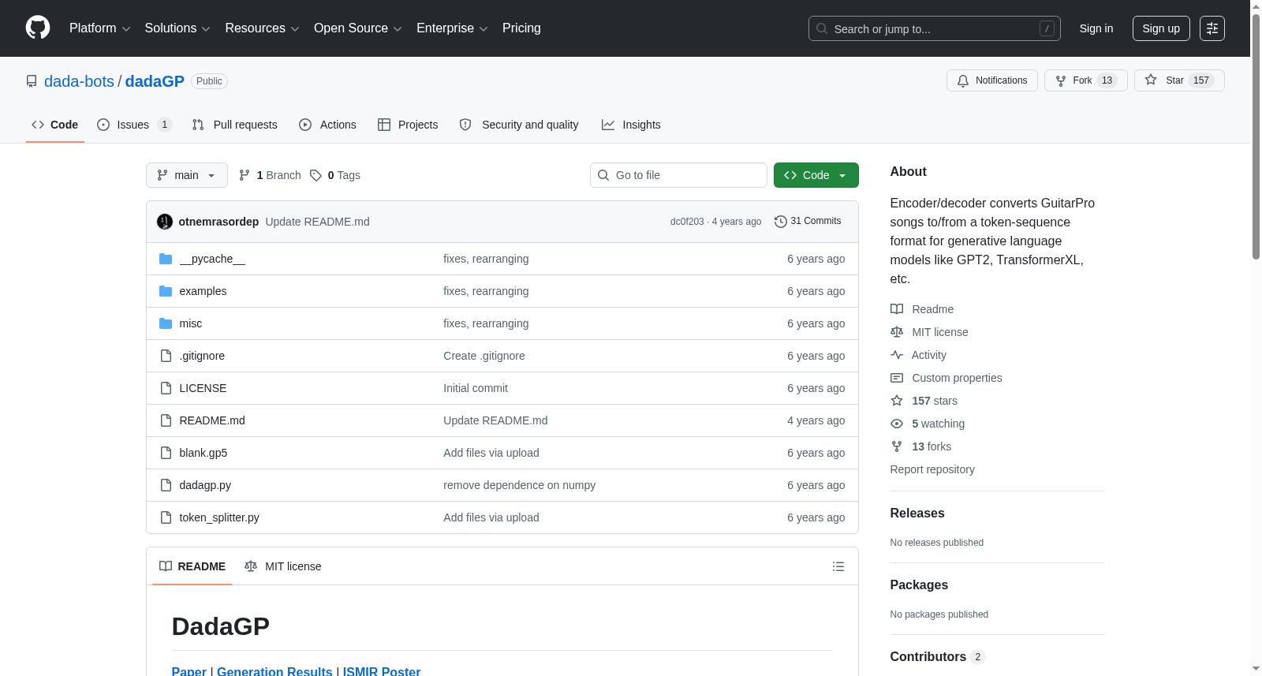The width and height of the screenshot is (1262, 676).
Task: Open the 'remove dependence on numpy' commit message
Action: pyautogui.click(x=519, y=485)
